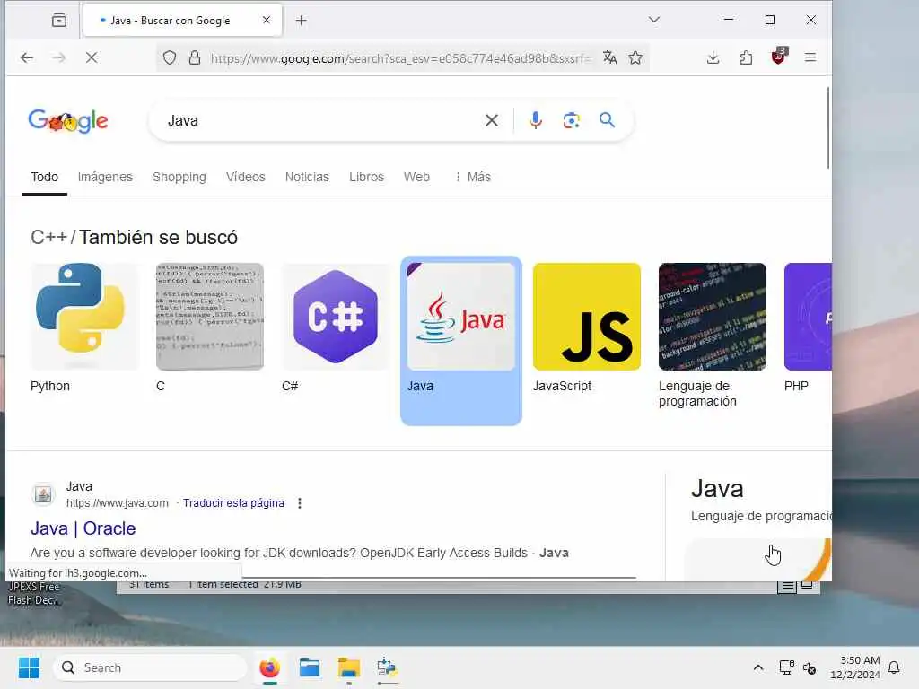Click Traducir esta página link
The height and width of the screenshot is (689, 919).
point(233,502)
